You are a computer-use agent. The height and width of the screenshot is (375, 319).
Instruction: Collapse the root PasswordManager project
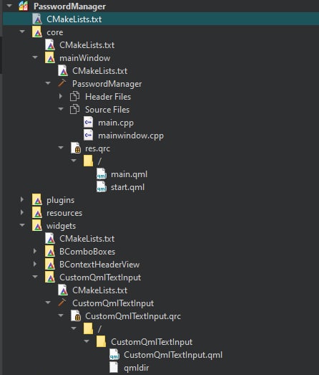(9, 6)
